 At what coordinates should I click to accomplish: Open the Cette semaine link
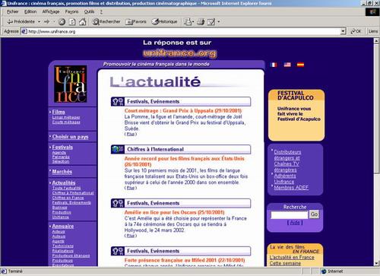coord(285,263)
